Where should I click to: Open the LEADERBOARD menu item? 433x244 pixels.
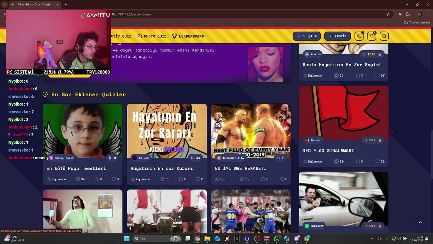click(x=188, y=36)
